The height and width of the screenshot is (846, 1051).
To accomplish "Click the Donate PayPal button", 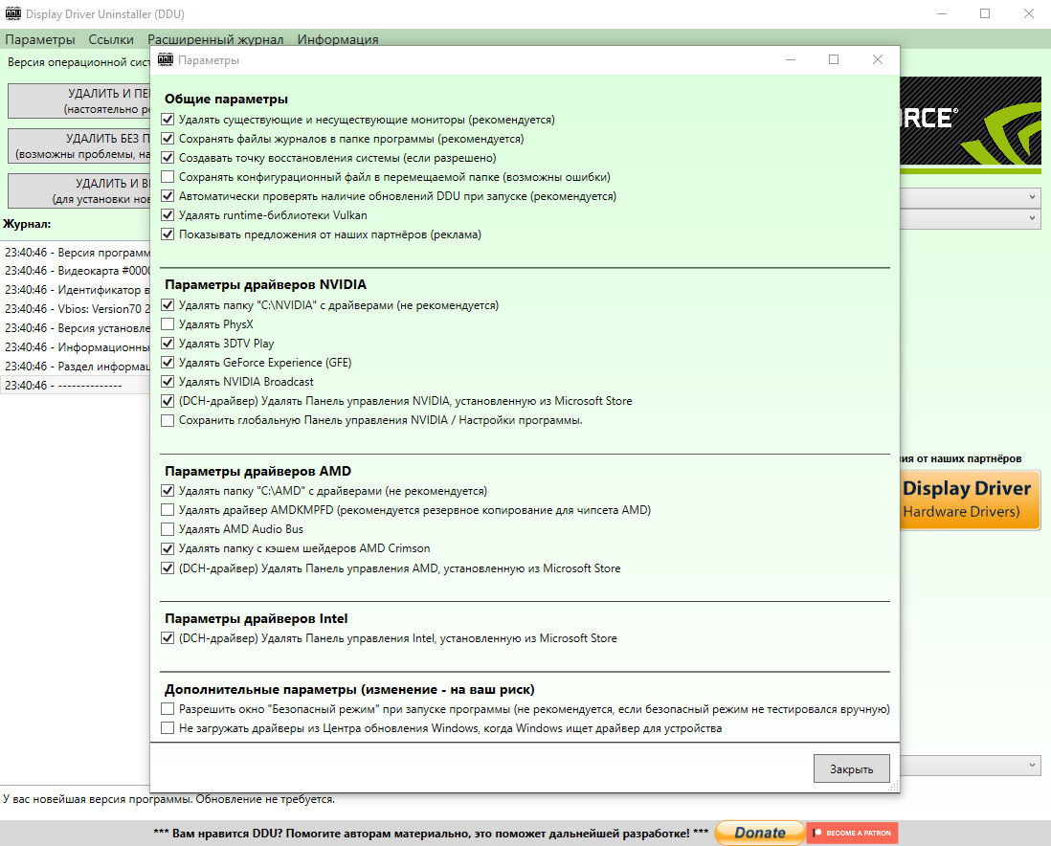I will pos(759,833).
